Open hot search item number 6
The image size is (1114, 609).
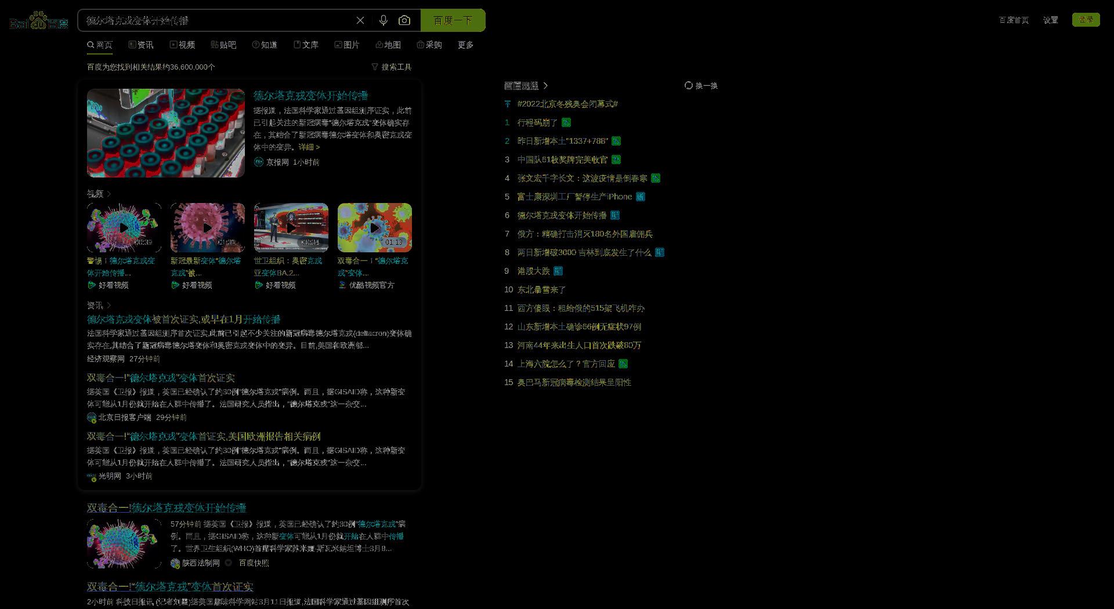click(562, 215)
